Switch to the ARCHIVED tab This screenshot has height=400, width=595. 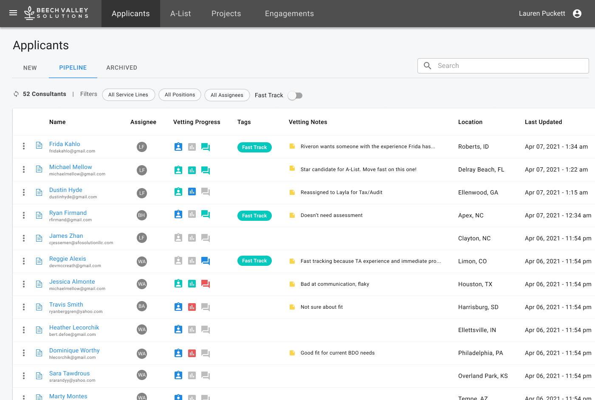[x=122, y=68]
